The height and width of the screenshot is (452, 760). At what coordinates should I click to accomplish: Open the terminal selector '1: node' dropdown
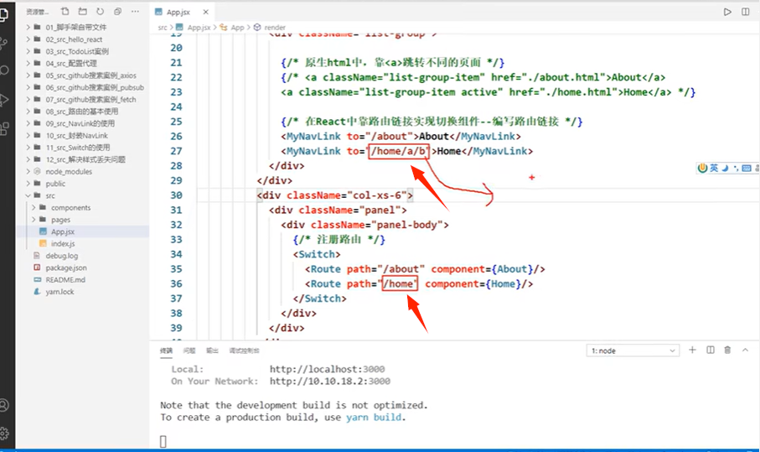(633, 351)
